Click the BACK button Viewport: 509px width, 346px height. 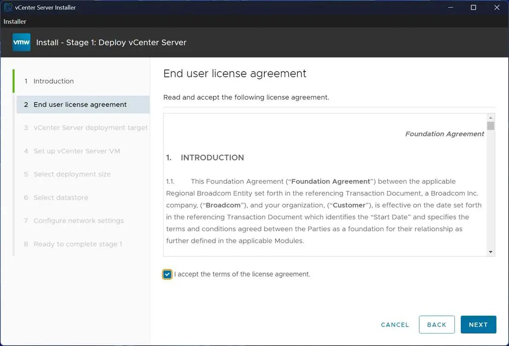[x=436, y=324]
